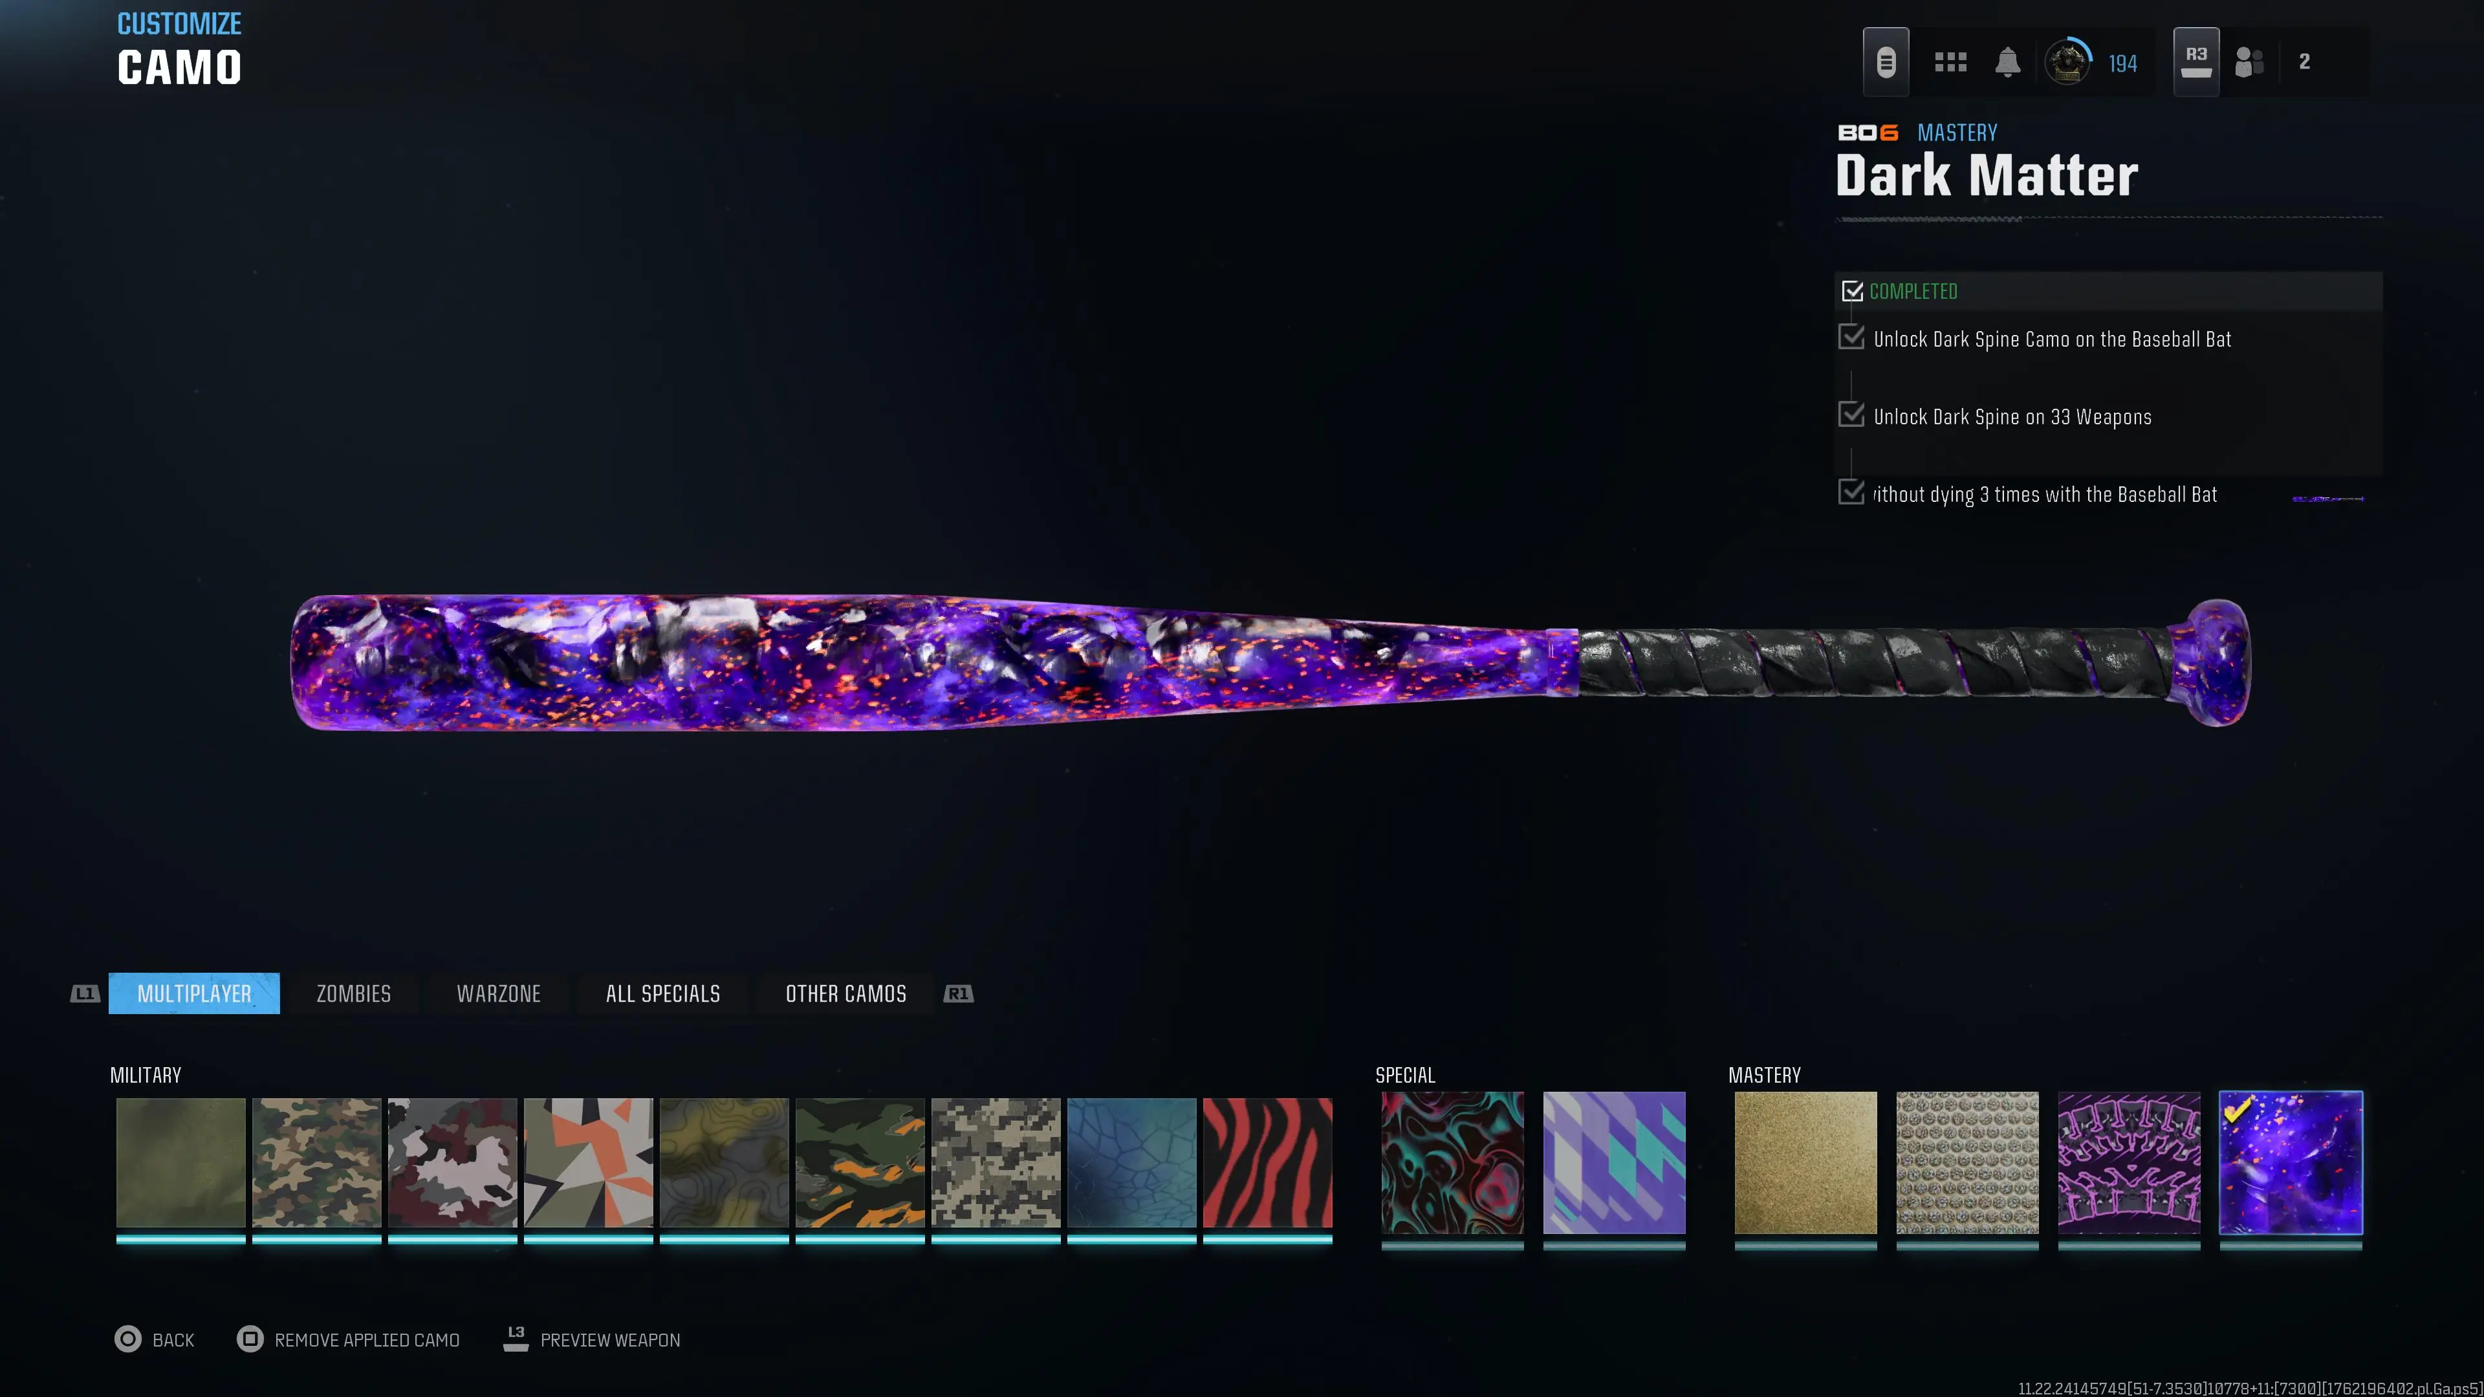The image size is (2484, 1397).
Task: Select the red tiger stripe camo thumbnail
Action: click(x=1267, y=1163)
